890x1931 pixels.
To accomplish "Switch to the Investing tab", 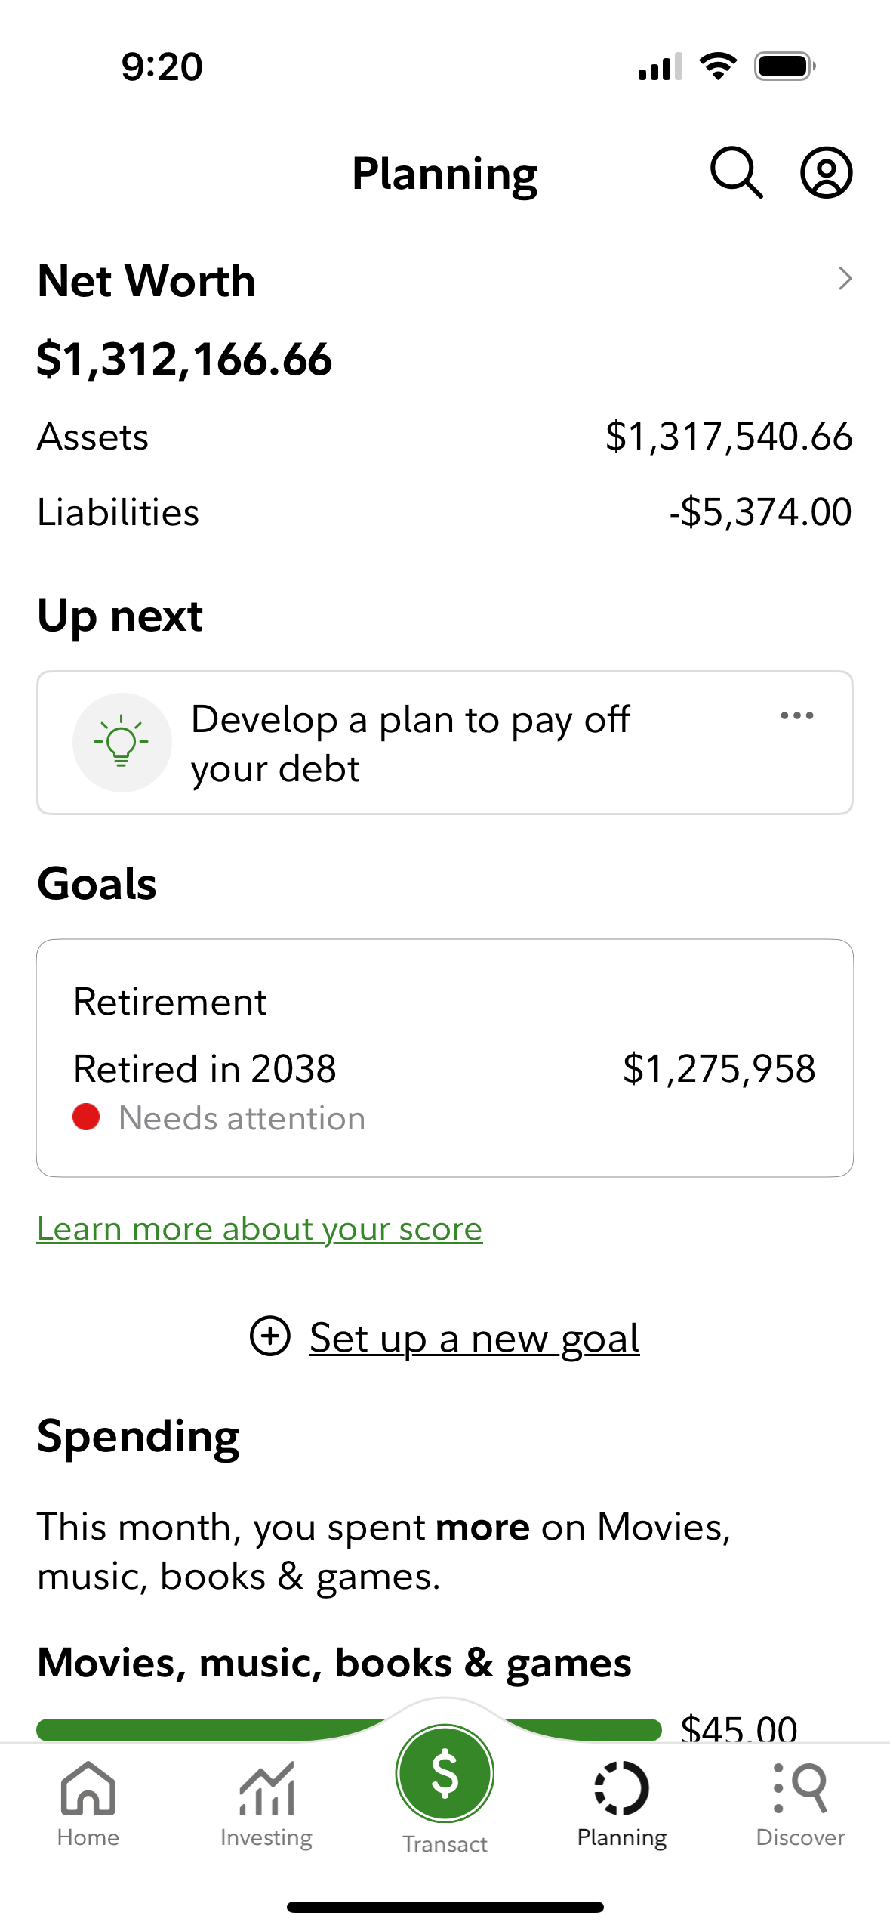I will tap(266, 1803).
